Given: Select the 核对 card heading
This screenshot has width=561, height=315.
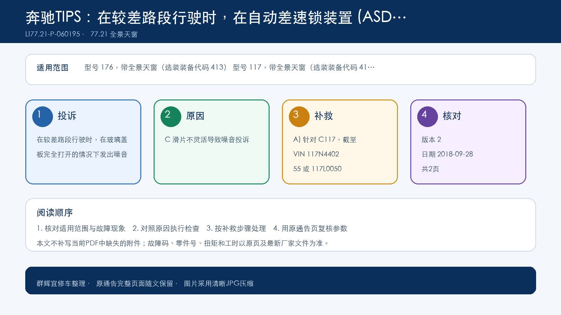Looking at the screenshot, I should (x=452, y=116).
